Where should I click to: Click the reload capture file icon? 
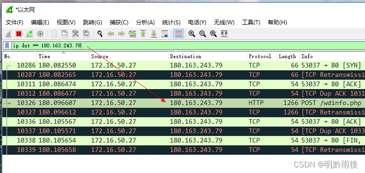pos(86,34)
